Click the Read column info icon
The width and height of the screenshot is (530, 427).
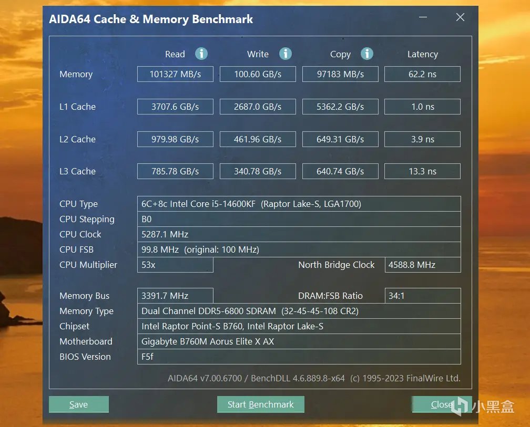(201, 54)
